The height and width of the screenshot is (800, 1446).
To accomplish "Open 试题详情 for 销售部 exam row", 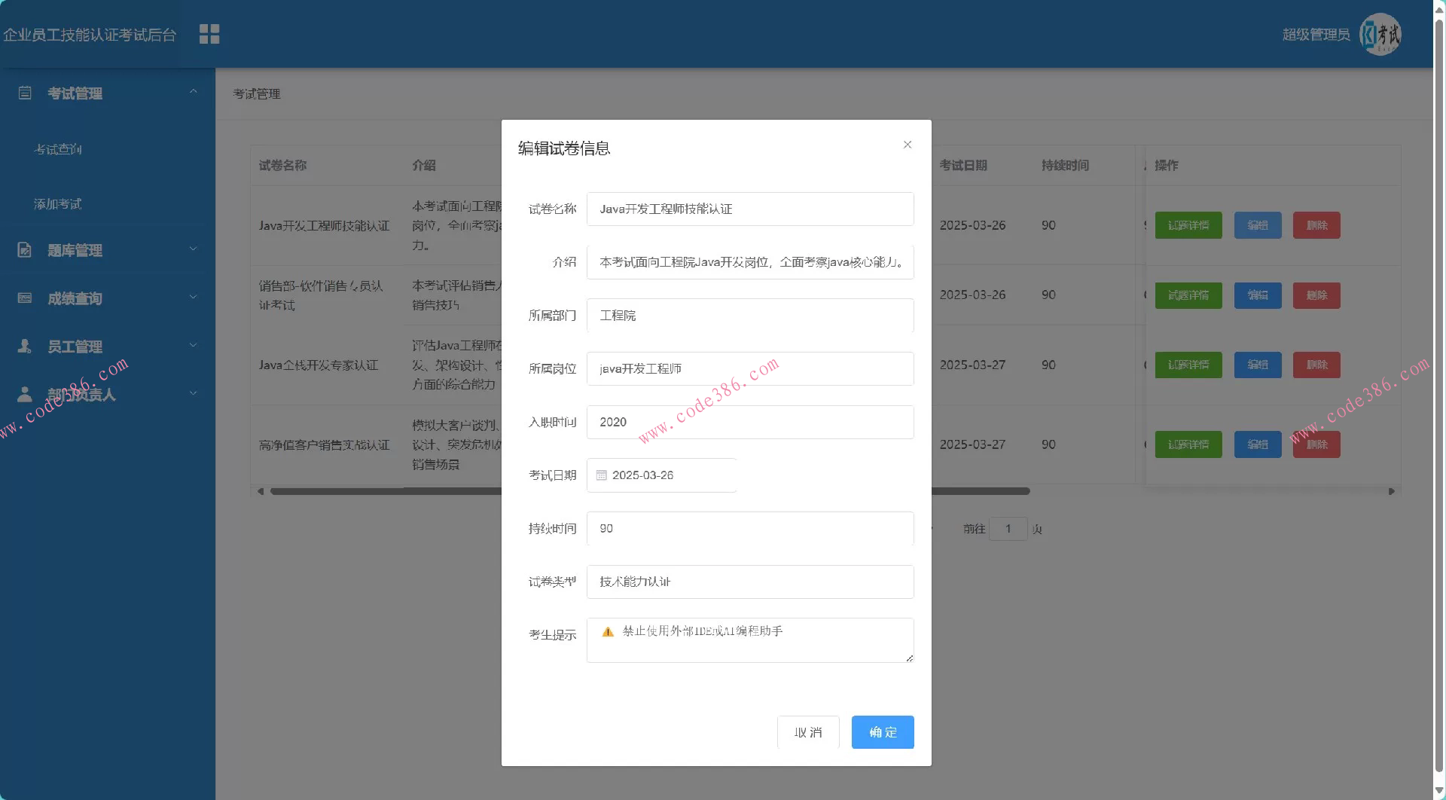I will tap(1188, 295).
